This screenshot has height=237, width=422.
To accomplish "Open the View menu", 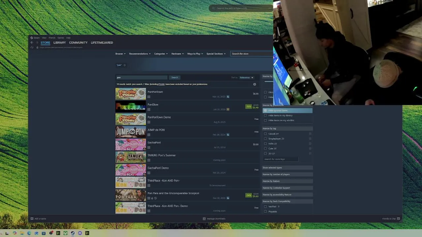I will coord(44,38).
